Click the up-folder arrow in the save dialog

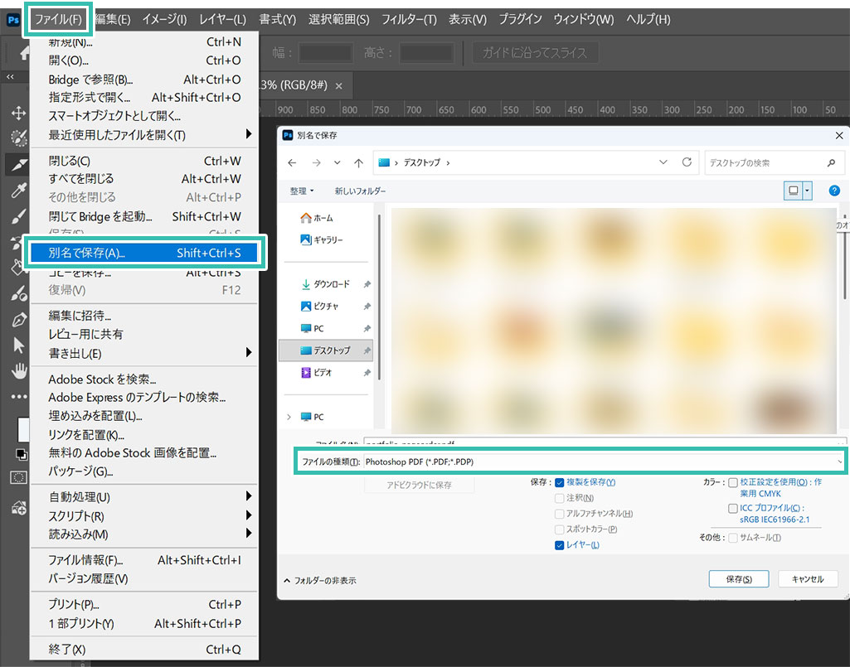click(x=358, y=163)
